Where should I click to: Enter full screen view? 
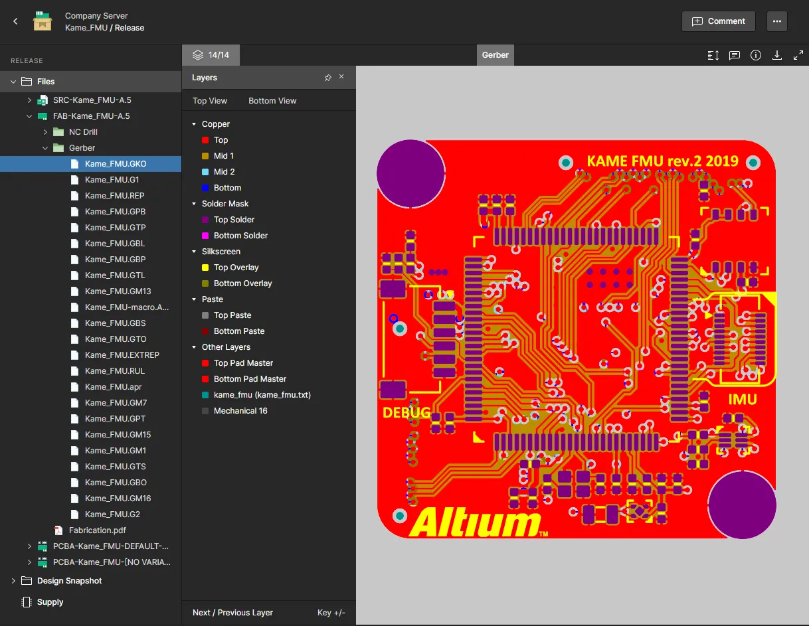pyautogui.click(x=798, y=55)
